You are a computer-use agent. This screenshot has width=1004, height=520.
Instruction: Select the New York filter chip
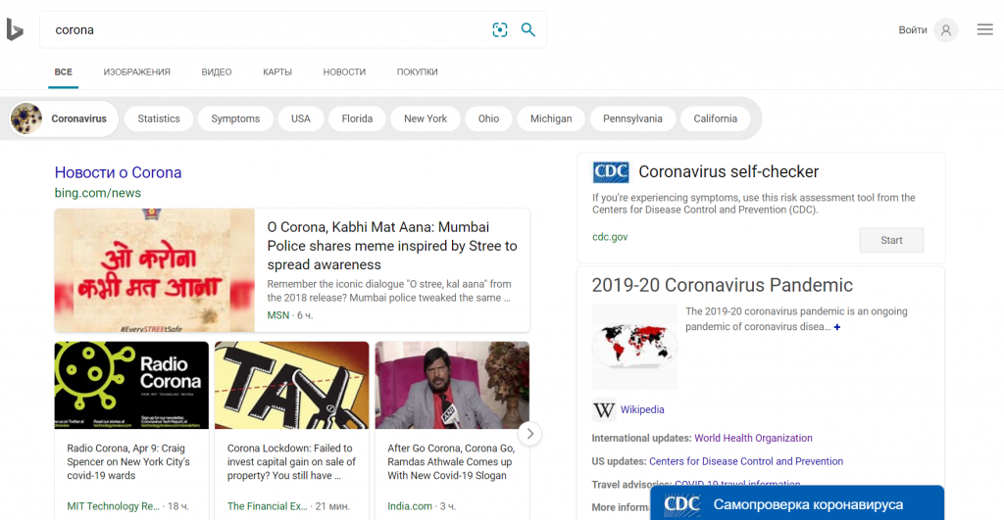pyautogui.click(x=426, y=118)
